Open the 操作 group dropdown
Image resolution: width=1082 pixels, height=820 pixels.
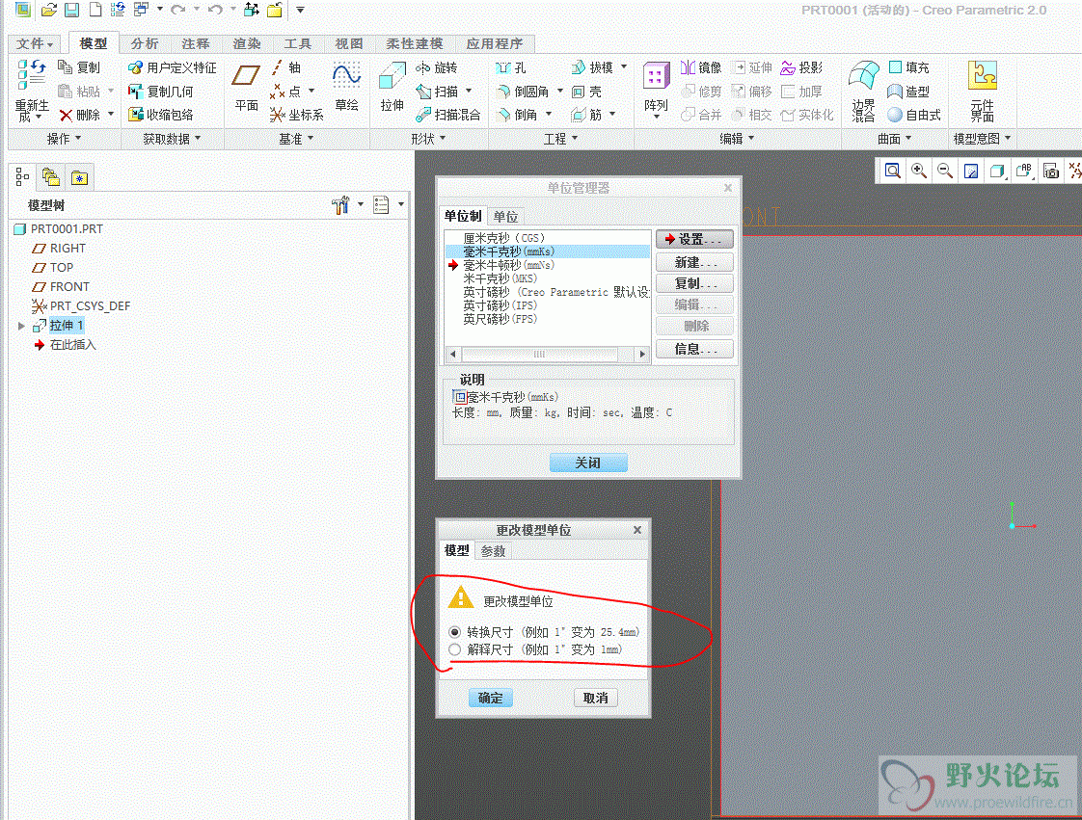(64, 139)
